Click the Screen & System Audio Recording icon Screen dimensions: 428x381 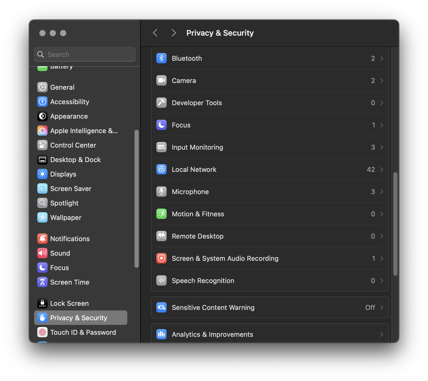point(161,258)
